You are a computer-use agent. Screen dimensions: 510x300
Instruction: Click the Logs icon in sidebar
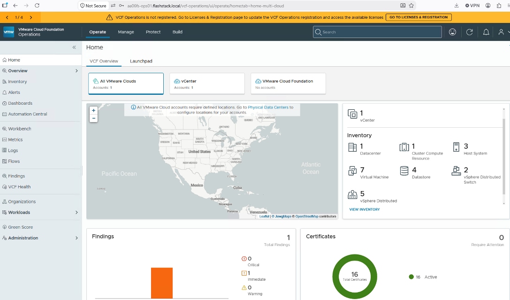[5, 150]
